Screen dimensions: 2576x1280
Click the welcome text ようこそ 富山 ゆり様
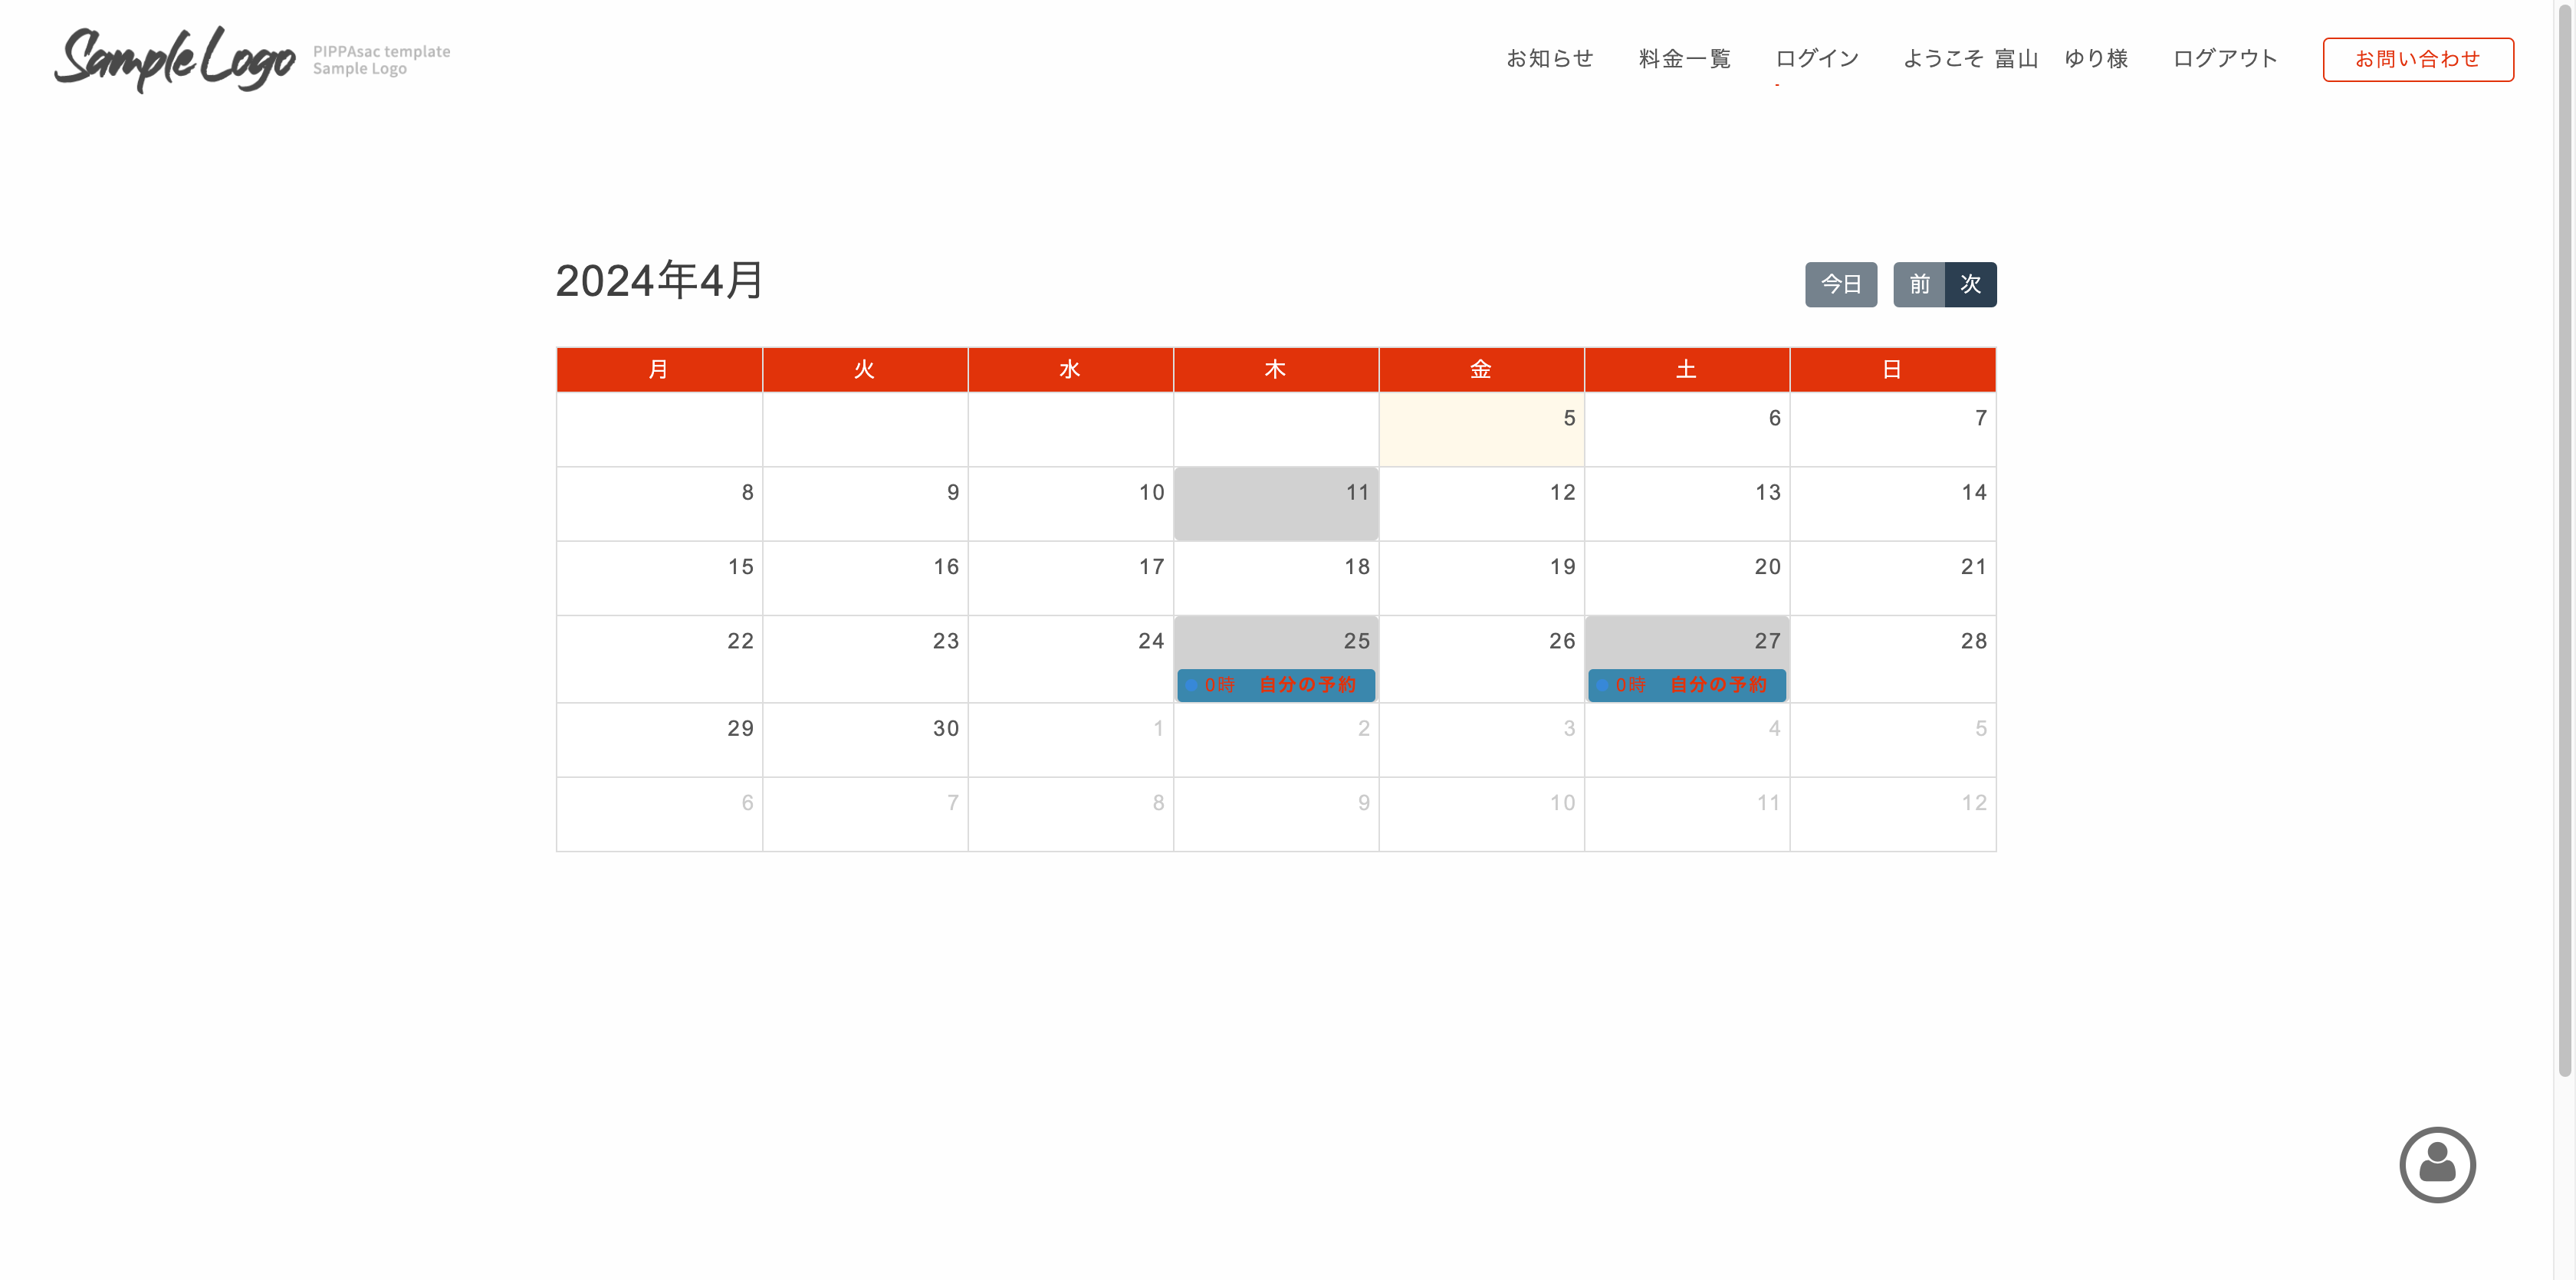pyautogui.click(x=2015, y=59)
